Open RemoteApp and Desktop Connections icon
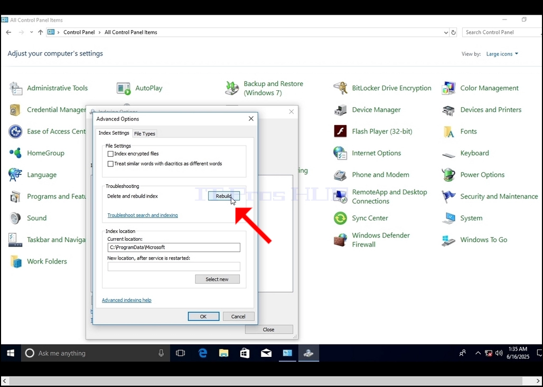 [x=340, y=196]
